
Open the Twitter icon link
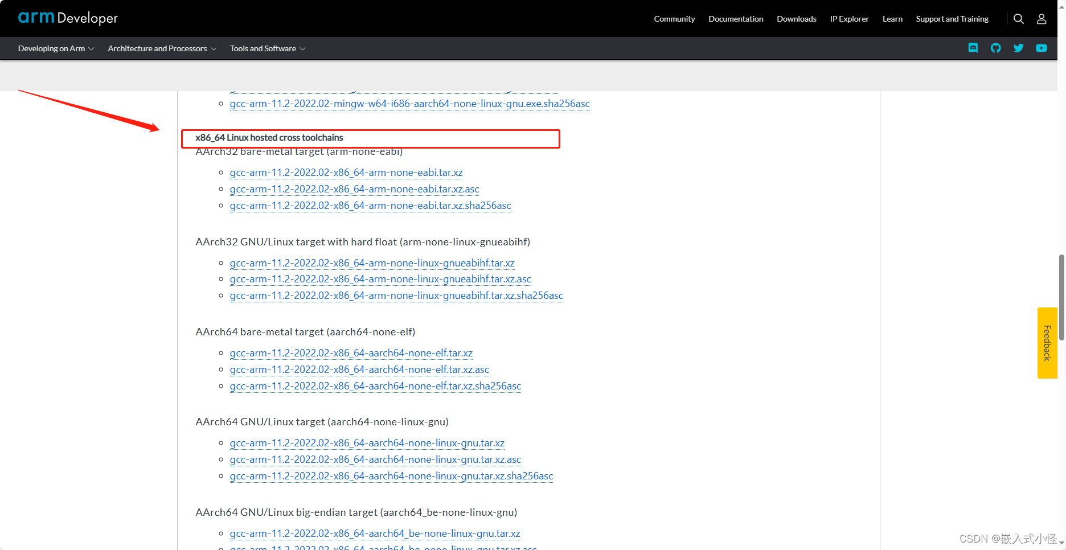tap(1018, 48)
